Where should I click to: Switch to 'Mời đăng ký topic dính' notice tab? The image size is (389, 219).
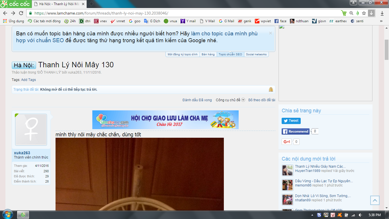[183, 54]
